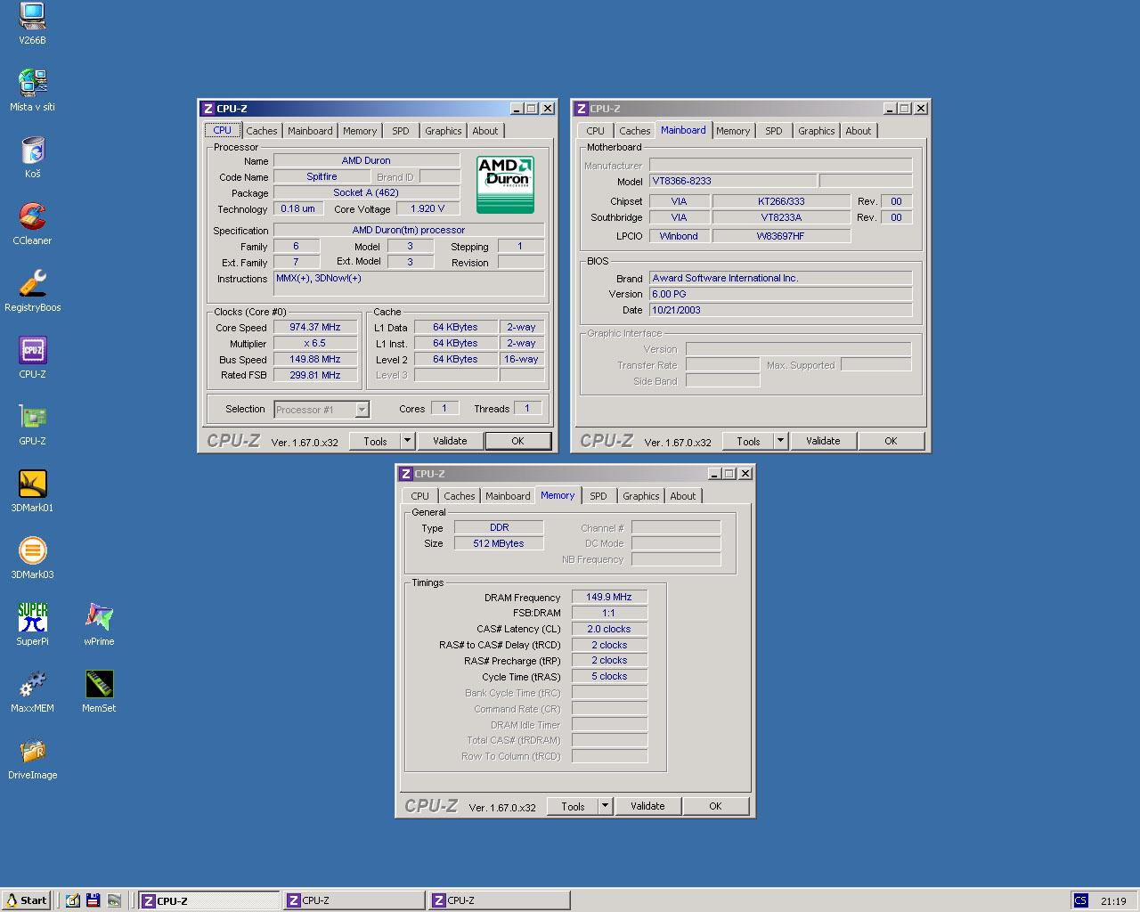Click Tools button in CPU window
This screenshot has height=912, width=1140.
pyautogui.click(x=375, y=441)
